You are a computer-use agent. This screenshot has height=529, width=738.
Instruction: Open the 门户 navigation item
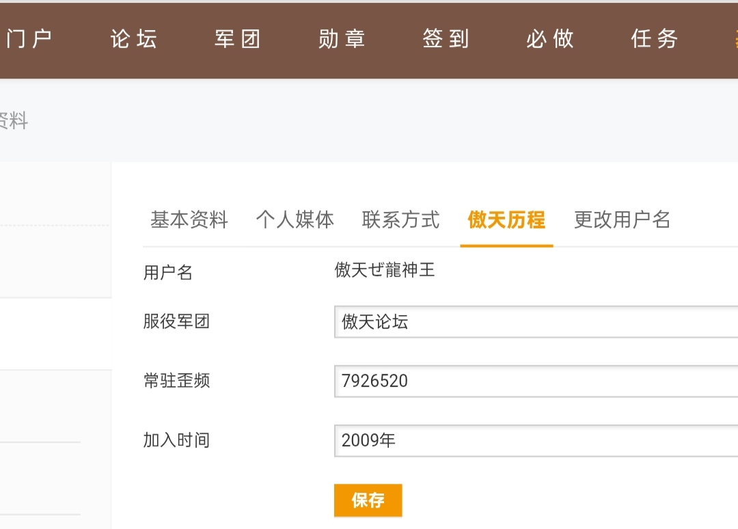(27, 39)
